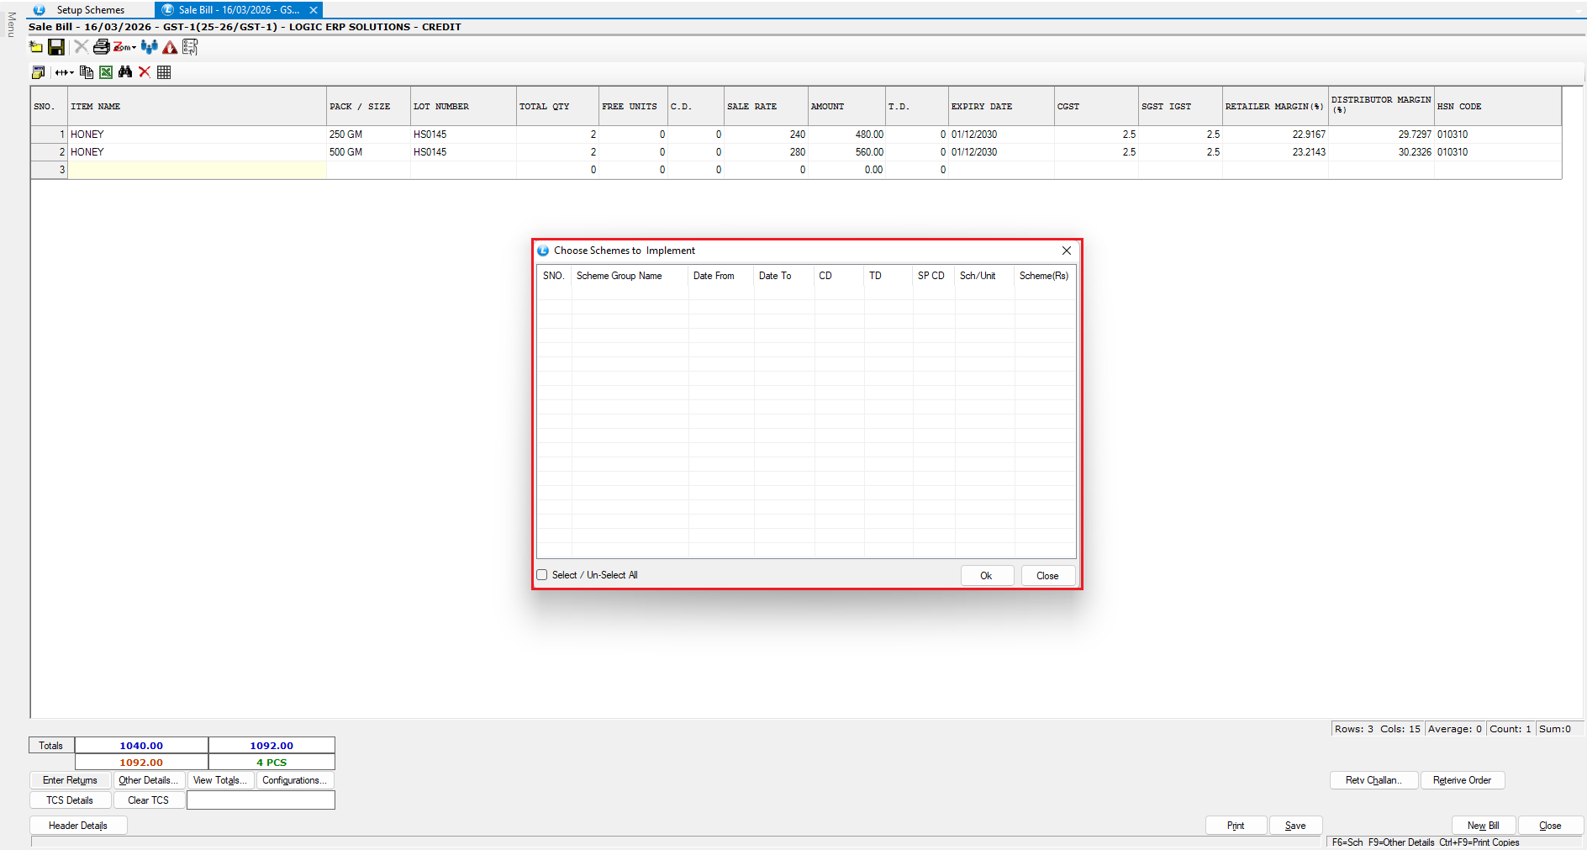
Task: Click the red warning triangle icon
Action: 170,47
